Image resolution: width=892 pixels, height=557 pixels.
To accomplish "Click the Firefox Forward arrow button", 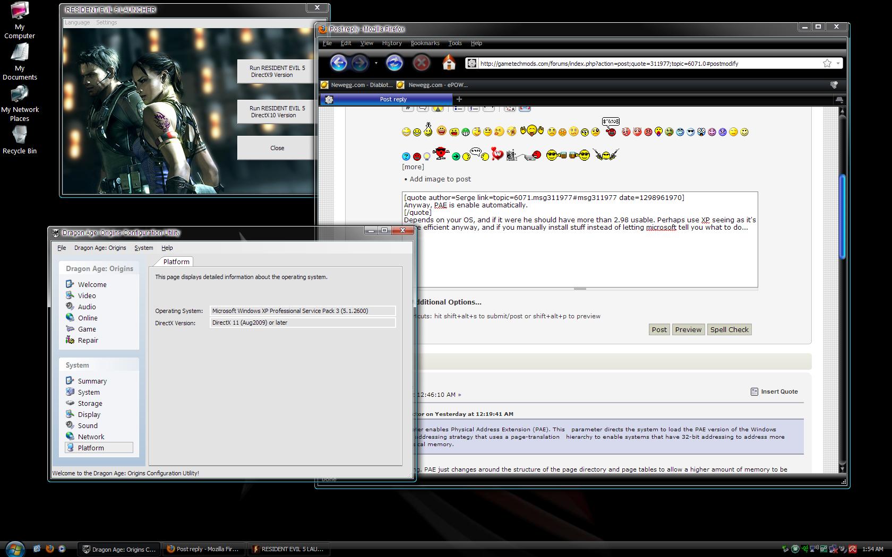I will coord(360,63).
